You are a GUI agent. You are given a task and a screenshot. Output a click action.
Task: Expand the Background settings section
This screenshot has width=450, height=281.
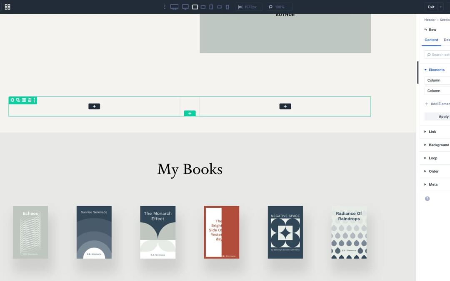[x=437, y=144]
